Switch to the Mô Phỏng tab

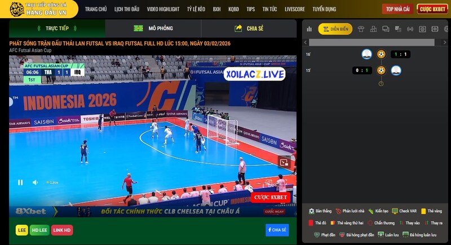[x=153, y=28]
